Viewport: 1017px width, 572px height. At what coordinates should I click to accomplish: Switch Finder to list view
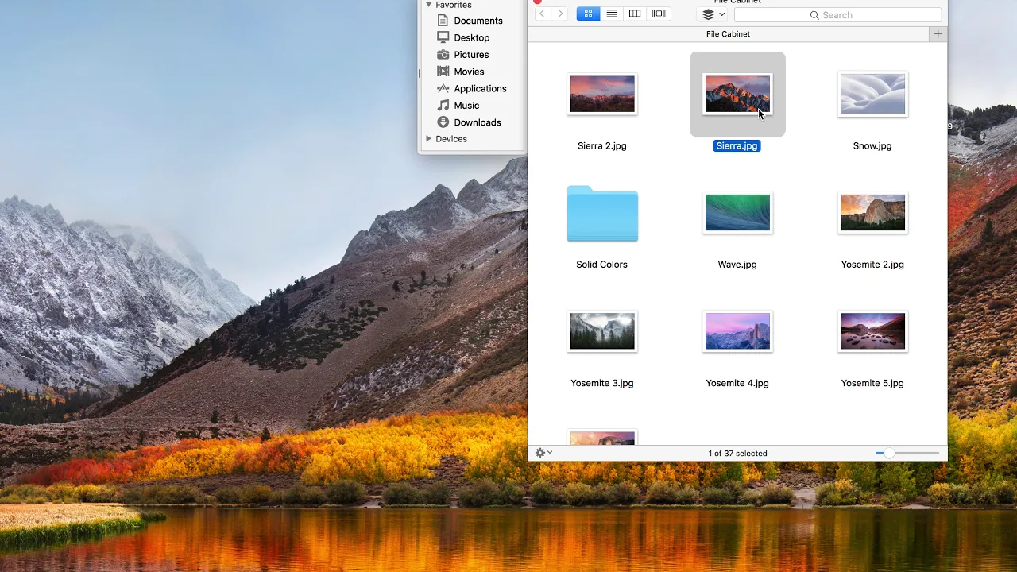coord(612,14)
